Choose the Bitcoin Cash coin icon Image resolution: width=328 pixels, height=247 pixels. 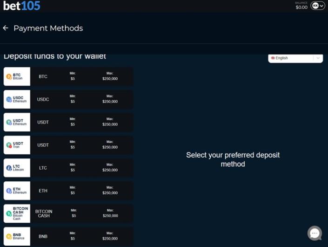pyautogui.click(x=9, y=213)
